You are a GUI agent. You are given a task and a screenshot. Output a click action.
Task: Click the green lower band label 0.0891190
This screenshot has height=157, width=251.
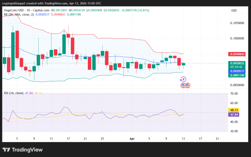click(237, 75)
